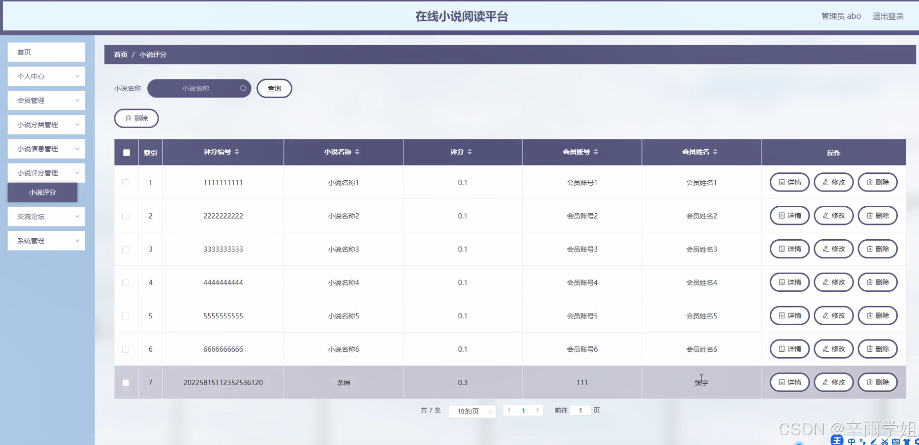Click the 会员姓名5 cell

[701, 316]
